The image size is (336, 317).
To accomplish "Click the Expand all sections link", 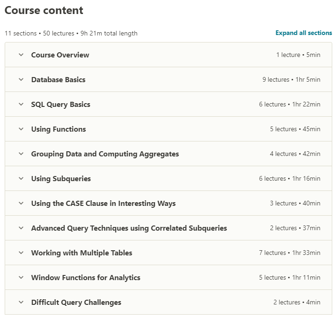I will tap(303, 33).
